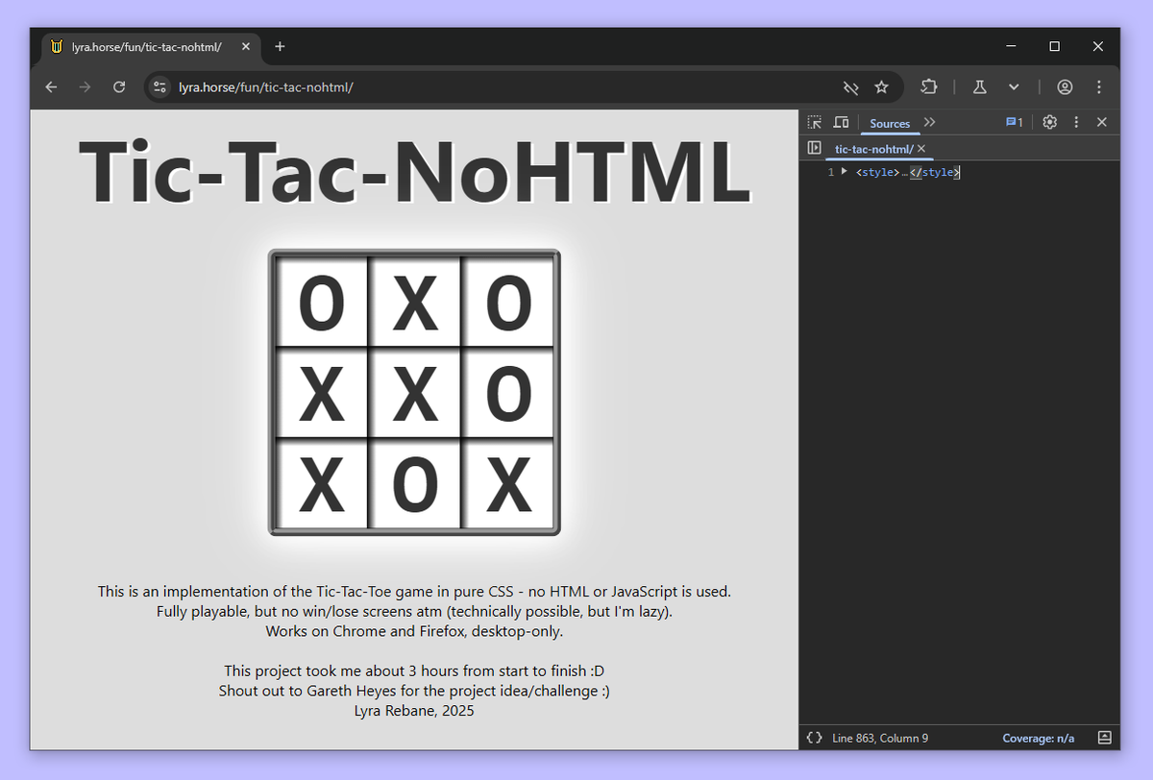
Task: Click the top-left O cell on the board
Action: pyautogui.click(x=322, y=303)
